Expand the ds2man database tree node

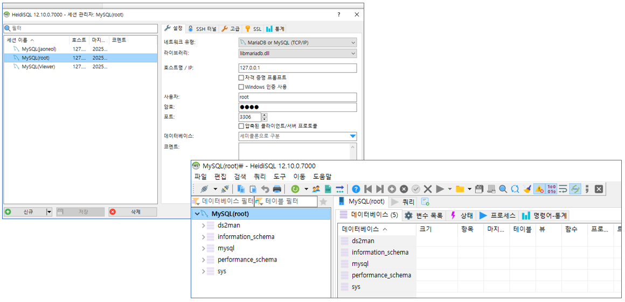tap(203, 226)
